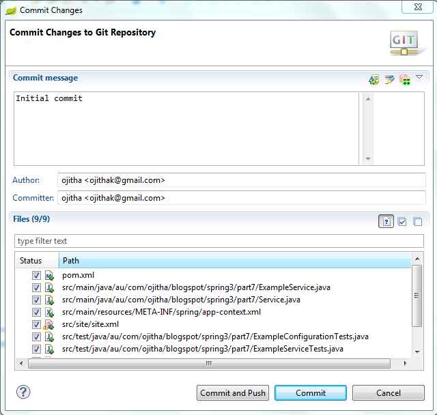Click the deselect all files icon
Screen dimensions: 437x415
point(417,222)
